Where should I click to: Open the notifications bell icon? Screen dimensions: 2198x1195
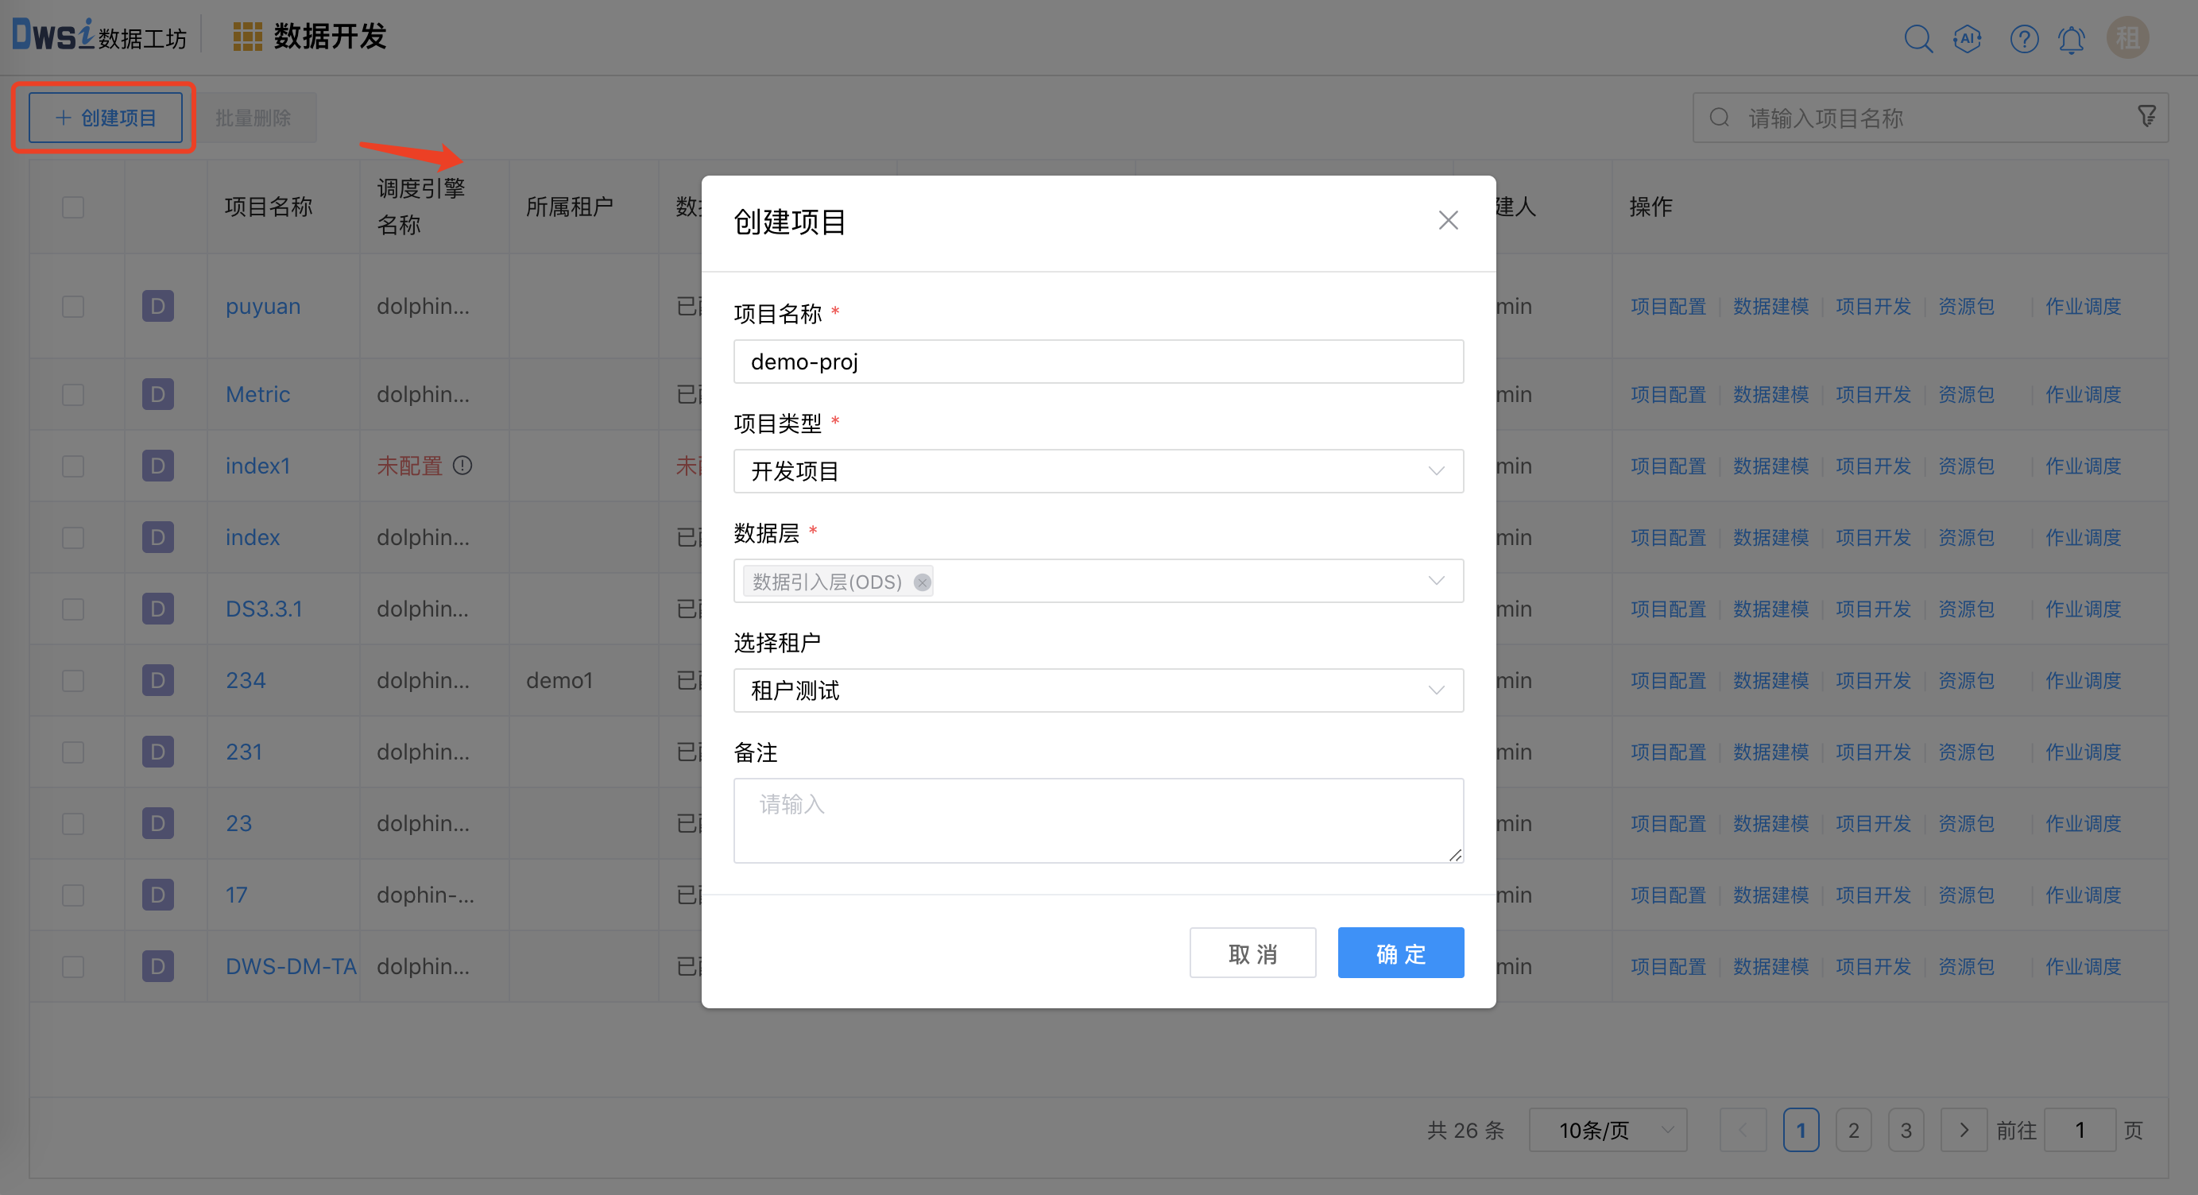(2071, 39)
